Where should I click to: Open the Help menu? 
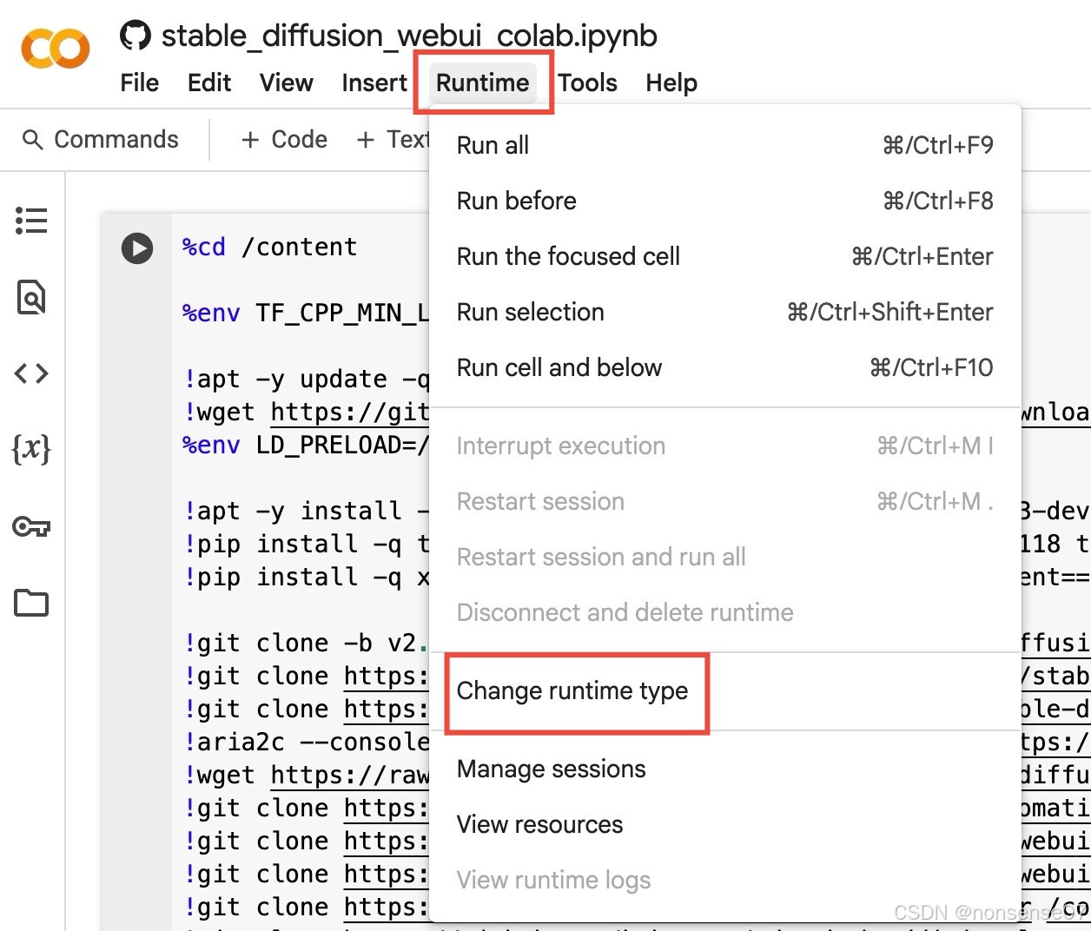click(x=671, y=83)
